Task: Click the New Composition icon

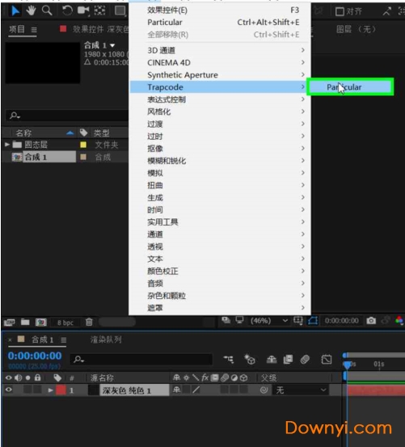Action: tap(40, 323)
